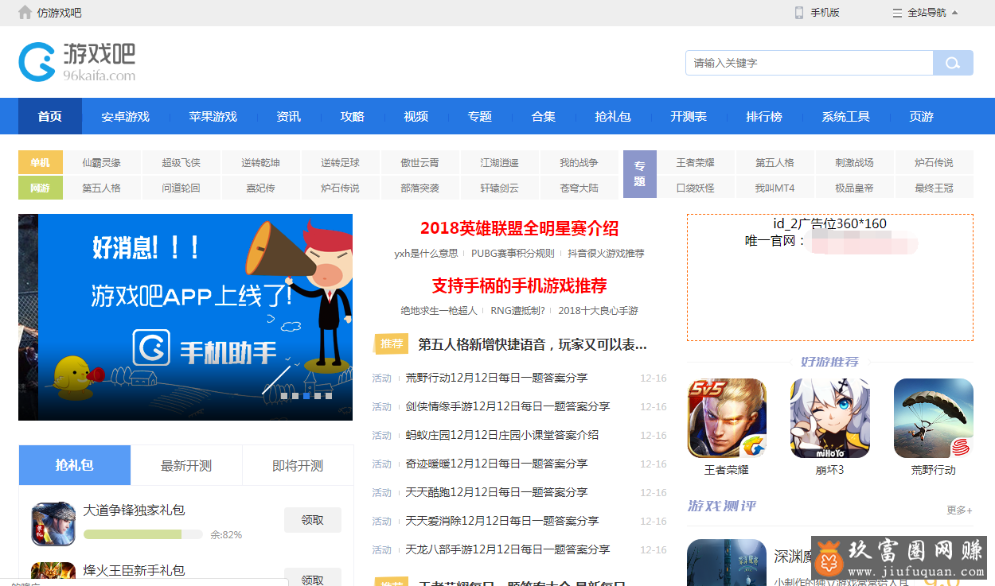Screen dimensions: 995x586
Task: Open the PUBG赛事积分规则 link
Action: tap(513, 254)
